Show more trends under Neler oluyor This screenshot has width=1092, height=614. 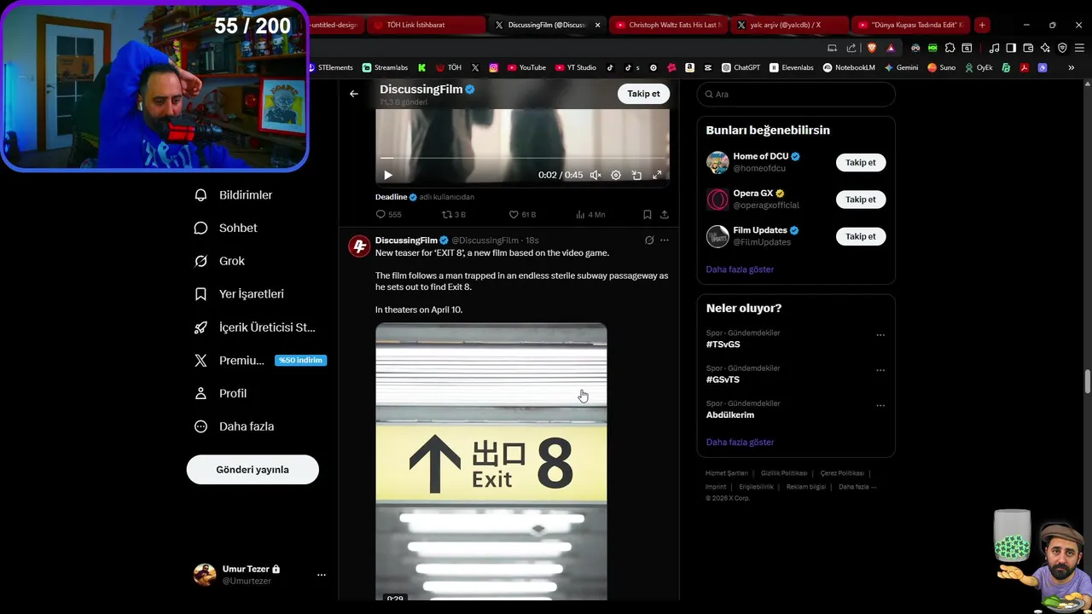tap(740, 443)
